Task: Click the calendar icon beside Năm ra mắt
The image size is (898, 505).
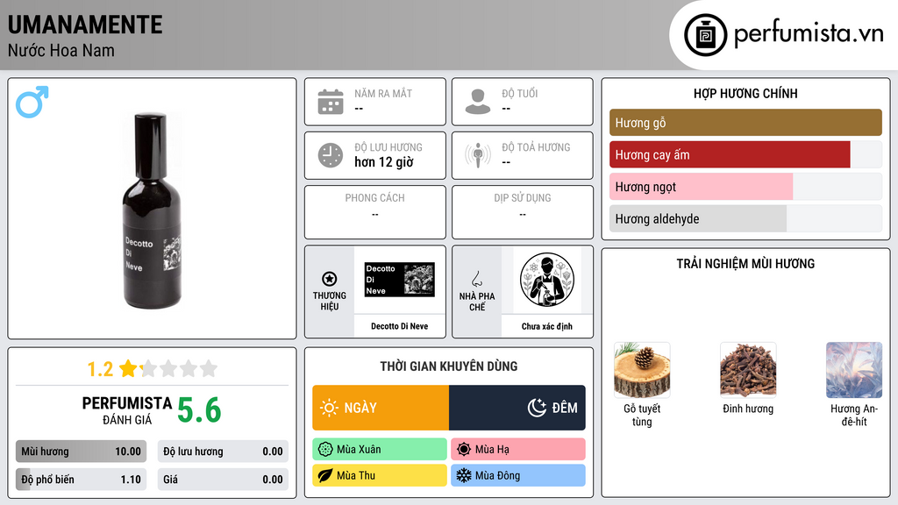Action: 331,102
